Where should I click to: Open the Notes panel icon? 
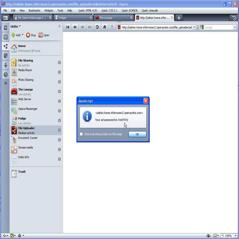pos(5,56)
